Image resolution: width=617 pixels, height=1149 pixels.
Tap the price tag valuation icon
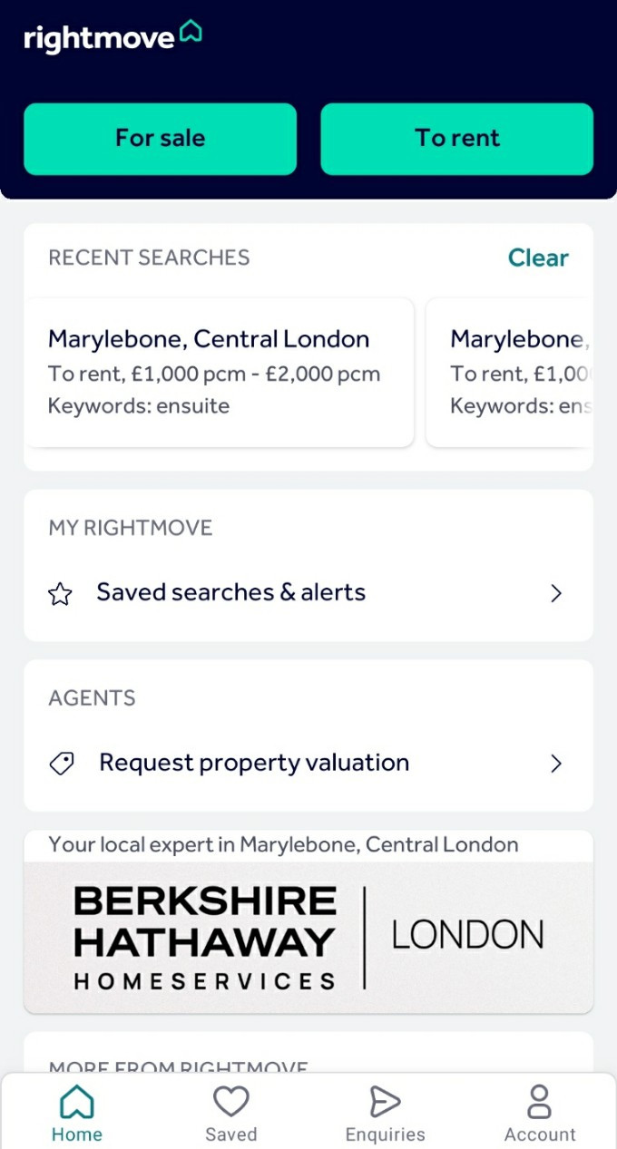point(61,764)
